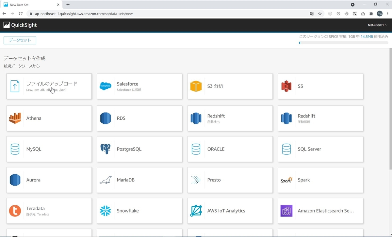
Task: Select the S3 分析 card label
Action: (215, 86)
